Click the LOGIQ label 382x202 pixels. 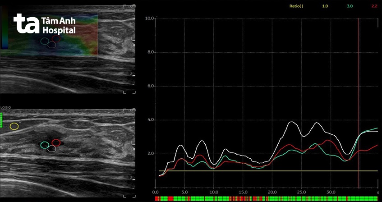5,108
